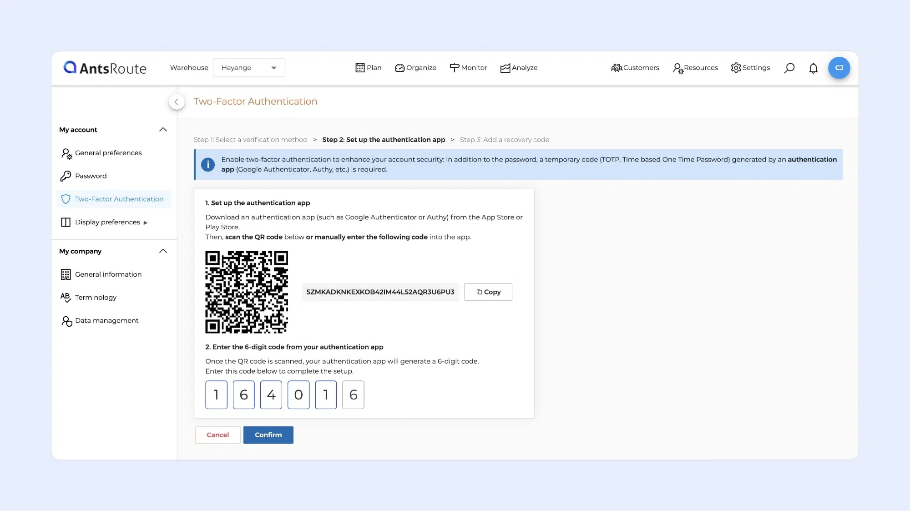
Task: Open Settings gear in top bar
Action: 750,68
